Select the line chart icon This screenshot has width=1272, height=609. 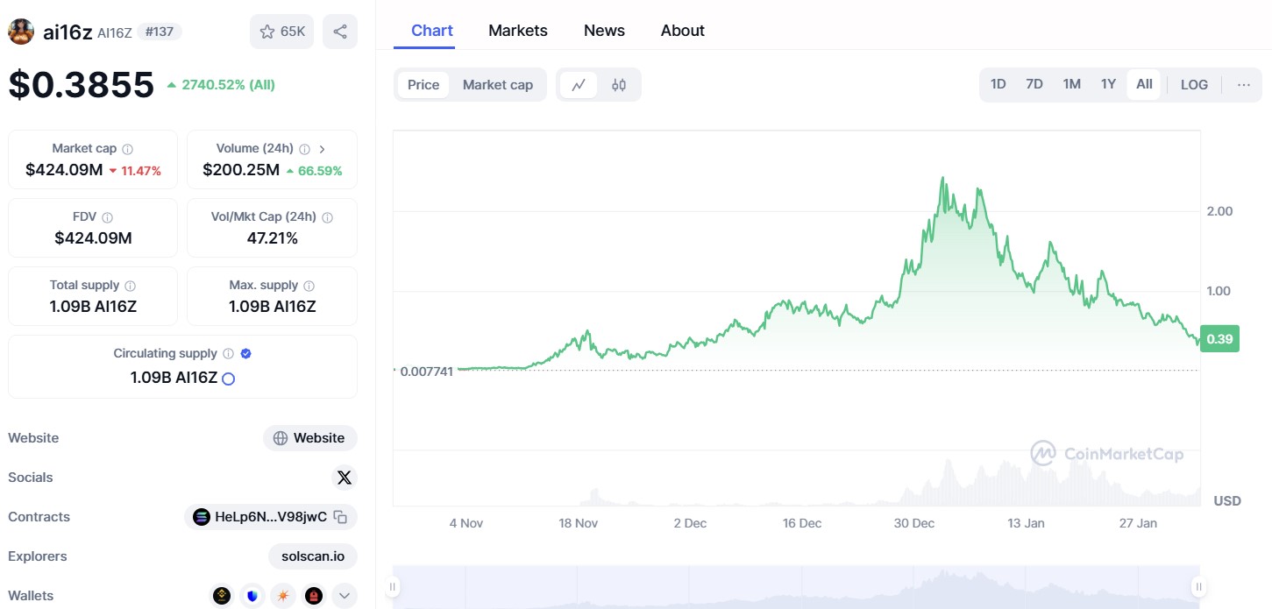579,85
